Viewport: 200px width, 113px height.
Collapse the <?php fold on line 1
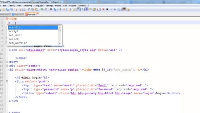[x=7, y=19]
